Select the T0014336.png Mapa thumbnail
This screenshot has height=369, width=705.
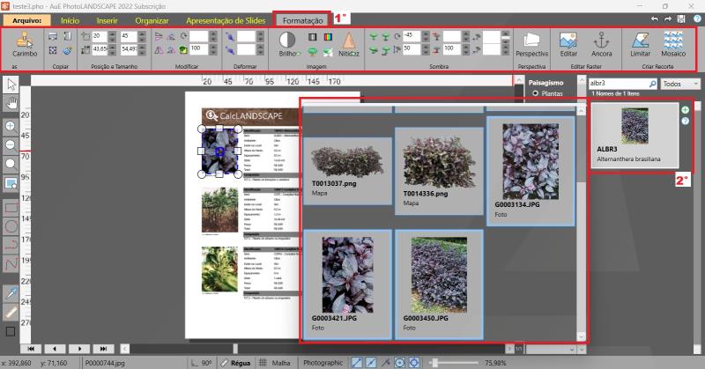439,171
